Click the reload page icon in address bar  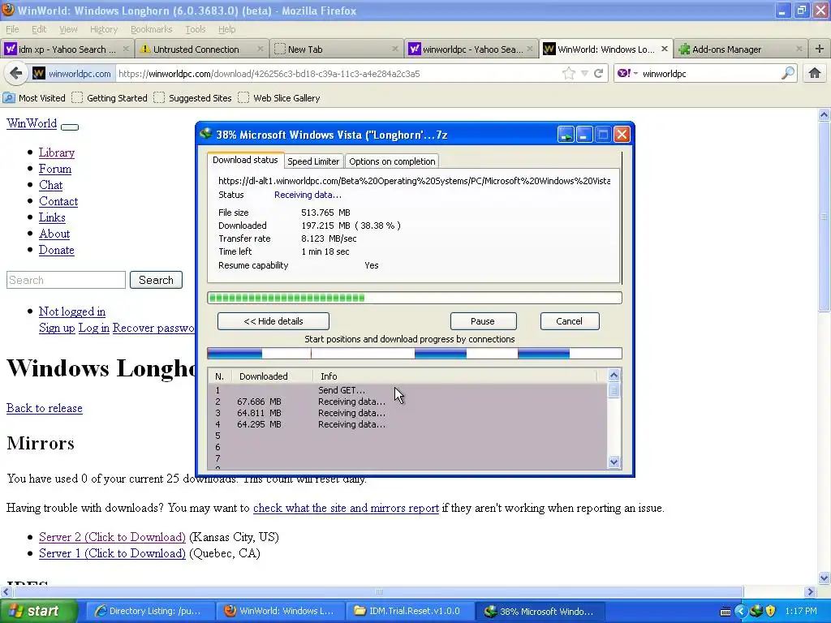point(599,73)
